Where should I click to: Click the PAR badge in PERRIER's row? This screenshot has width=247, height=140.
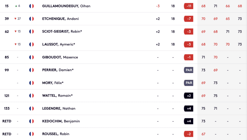tap(189, 70)
